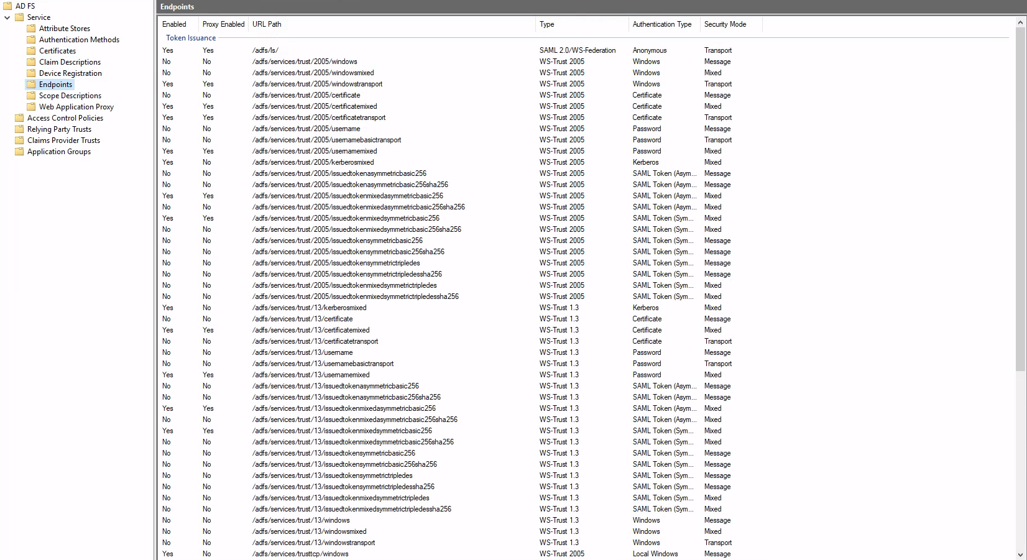
Task: Click the SAML 2.0/WS-Federation type cell
Action: [x=578, y=50]
